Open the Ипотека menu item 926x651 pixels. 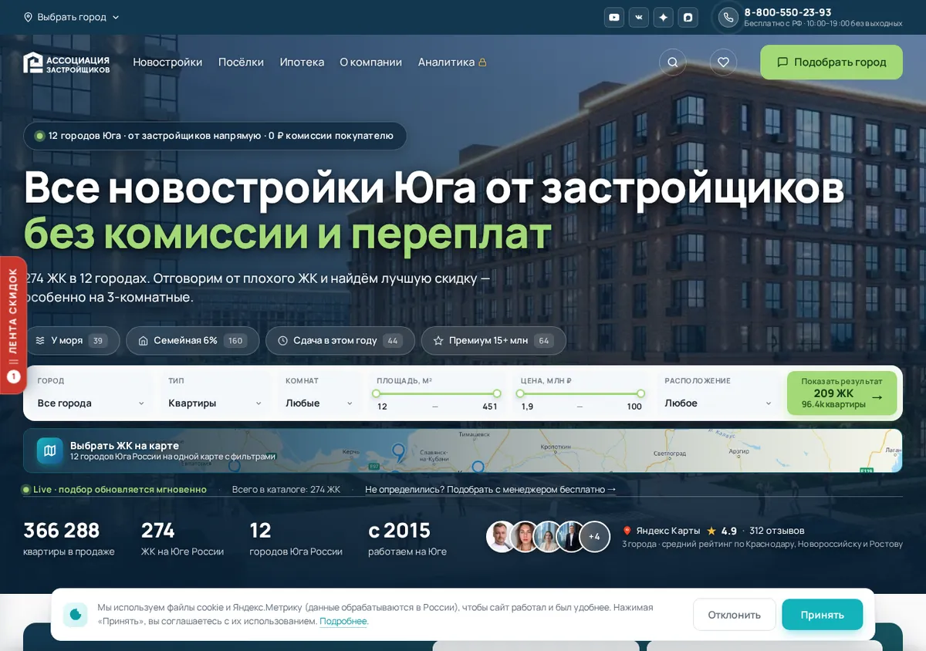pos(302,62)
